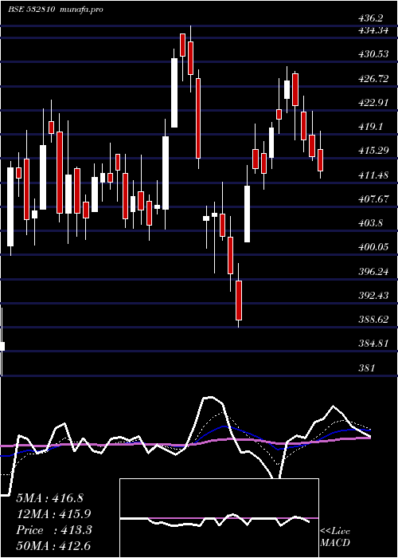Pick the 407.67 price axis value

tap(372, 199)
